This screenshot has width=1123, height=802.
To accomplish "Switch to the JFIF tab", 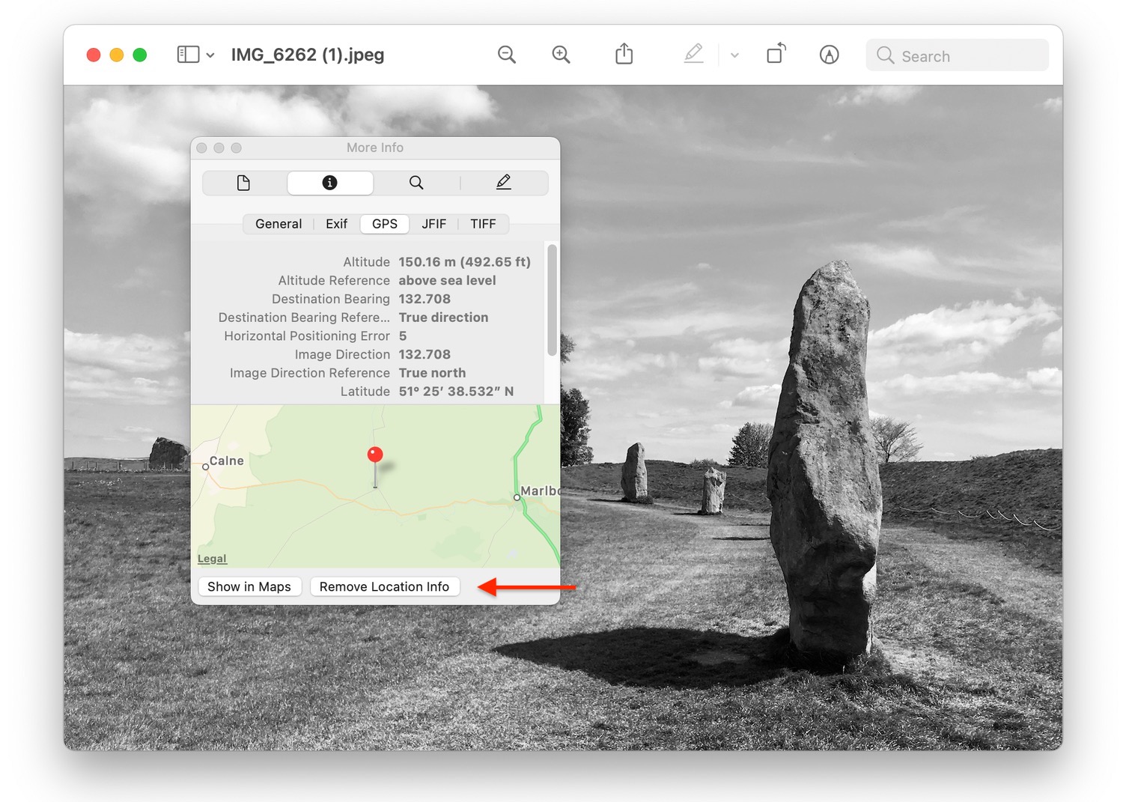I will (x=433, y=224).
